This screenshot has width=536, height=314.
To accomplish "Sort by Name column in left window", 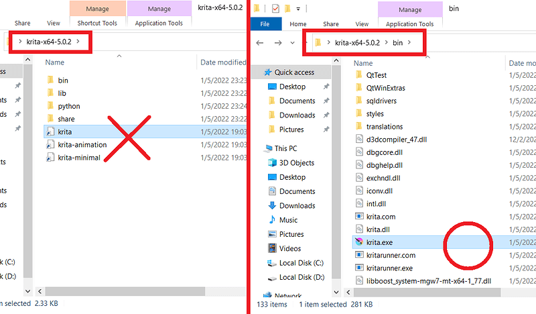I will (x=55, y=62).
